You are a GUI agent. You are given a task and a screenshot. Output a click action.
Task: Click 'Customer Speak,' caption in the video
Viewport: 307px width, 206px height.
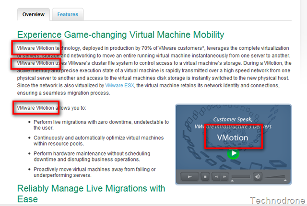coord(233,119)
